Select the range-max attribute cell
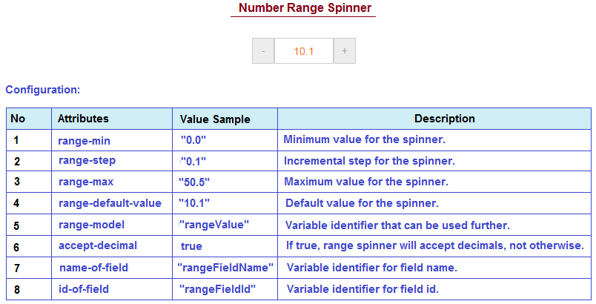 pyautogui.click(x=112, y=182)
